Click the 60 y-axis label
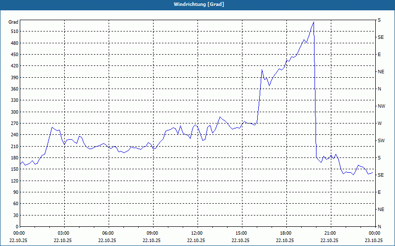 pos(16,204)
